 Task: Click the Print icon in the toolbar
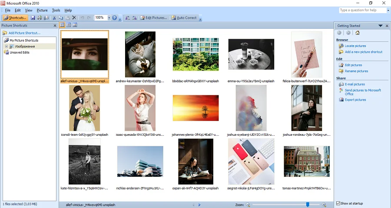point(40,18)
